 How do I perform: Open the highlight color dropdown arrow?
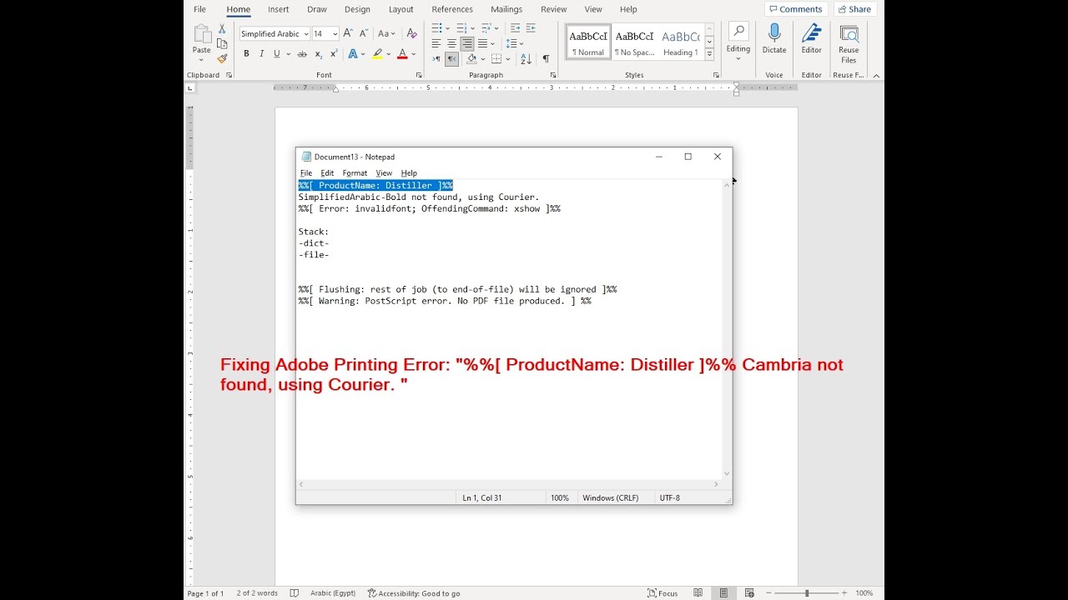[x=388, y=54]
